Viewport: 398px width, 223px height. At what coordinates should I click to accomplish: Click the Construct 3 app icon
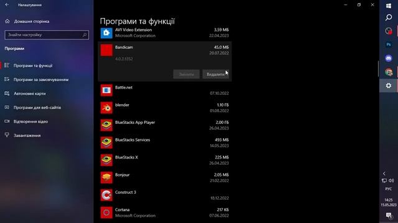click(106, 195)
